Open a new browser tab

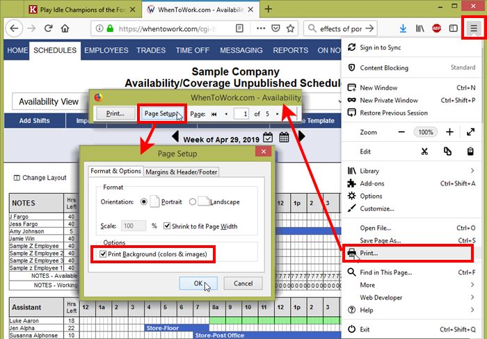[269, 9]
